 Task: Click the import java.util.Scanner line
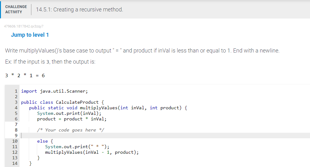54,91
